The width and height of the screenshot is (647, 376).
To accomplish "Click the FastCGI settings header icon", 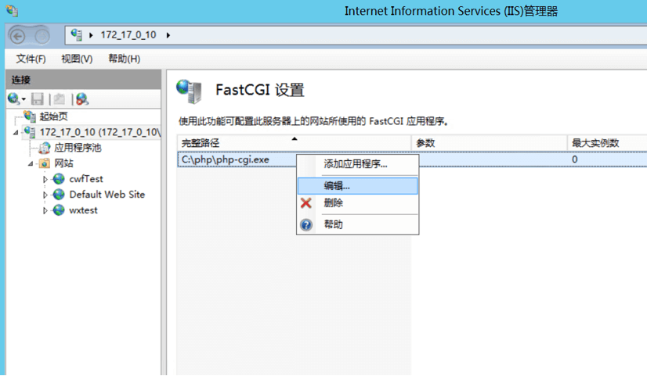I will pyautogui.click(x=190, y=91).
